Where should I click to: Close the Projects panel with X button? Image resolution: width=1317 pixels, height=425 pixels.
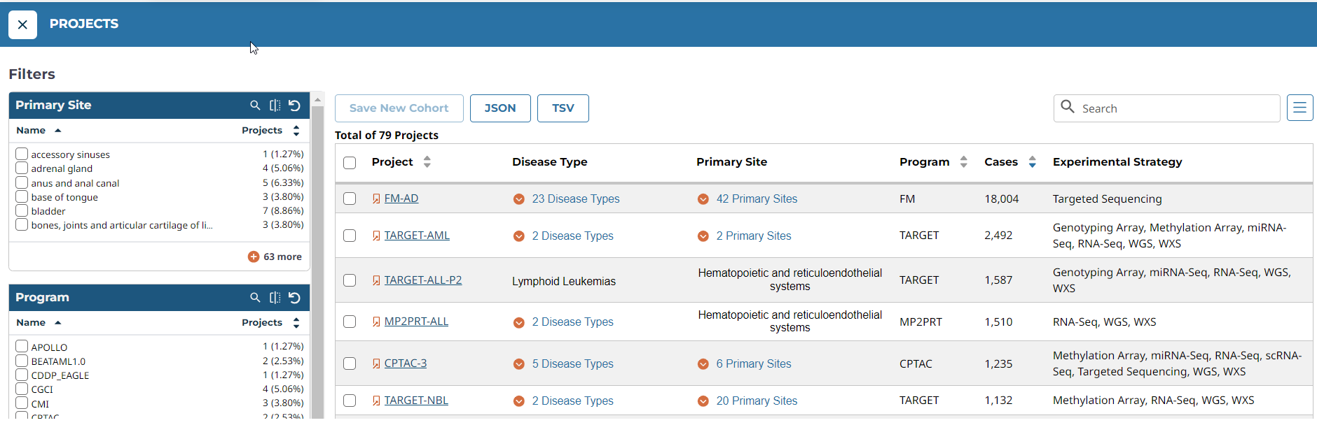pos(22,24)
